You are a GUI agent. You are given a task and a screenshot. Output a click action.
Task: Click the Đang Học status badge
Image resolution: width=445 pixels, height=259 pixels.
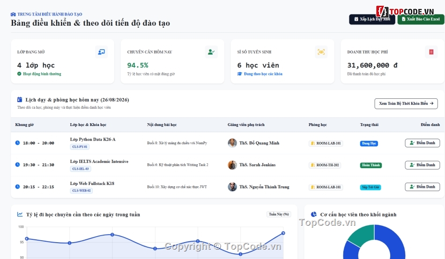pos(369,143)
